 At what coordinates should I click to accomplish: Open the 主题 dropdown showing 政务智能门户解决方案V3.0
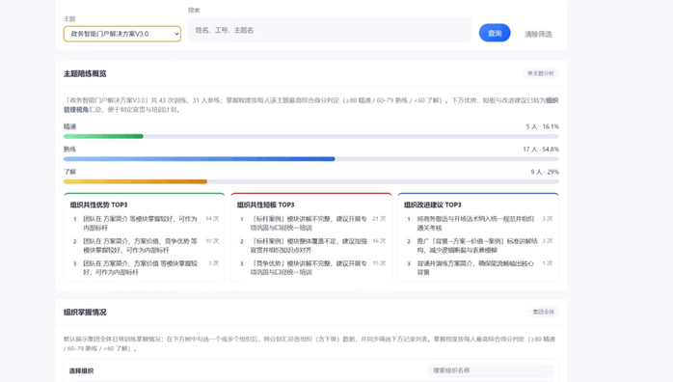122,34
